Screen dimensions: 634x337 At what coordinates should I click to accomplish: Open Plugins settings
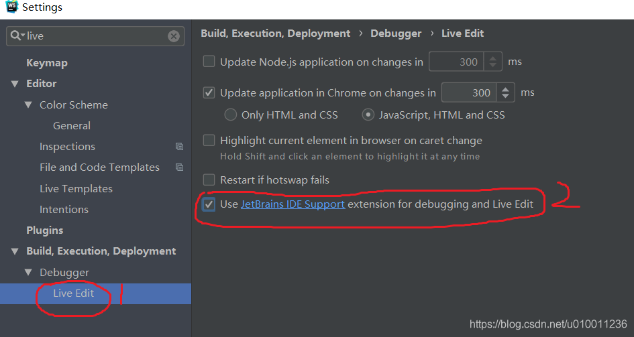tap(44, 230)
